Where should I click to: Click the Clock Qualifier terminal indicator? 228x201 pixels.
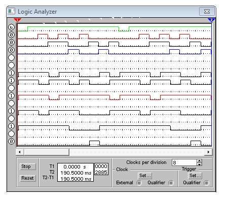pos(171,183)
